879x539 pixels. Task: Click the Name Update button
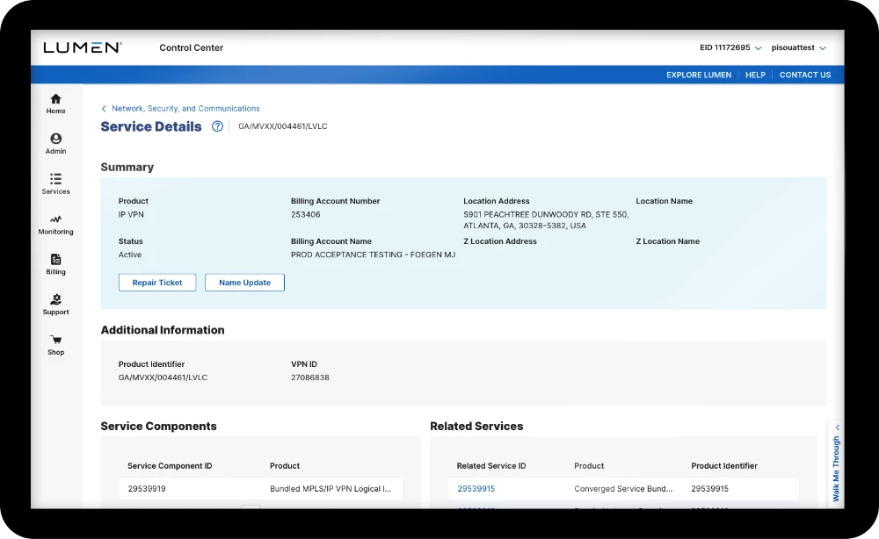coord(244,283)
